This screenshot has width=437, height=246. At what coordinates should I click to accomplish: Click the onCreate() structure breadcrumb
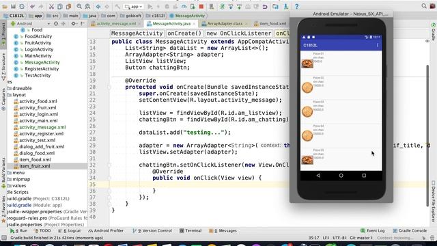pyautogui.click(x=184, y=33)
